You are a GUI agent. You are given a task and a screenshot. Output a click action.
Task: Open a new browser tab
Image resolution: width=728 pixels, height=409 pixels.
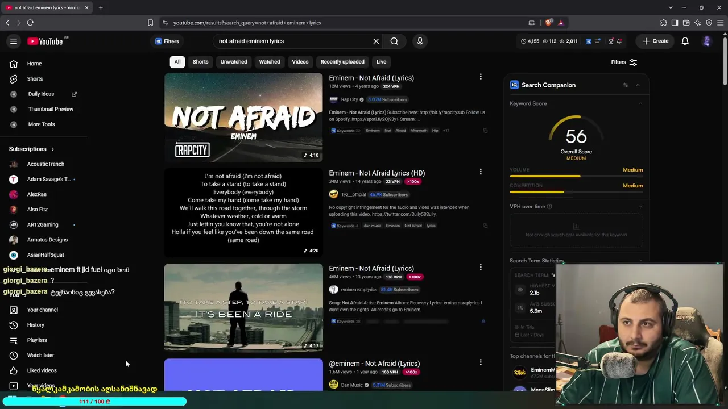[x=101, y=7]
